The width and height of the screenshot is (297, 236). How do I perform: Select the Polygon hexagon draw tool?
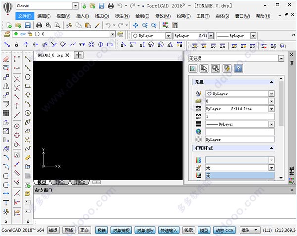pos(28,77)
